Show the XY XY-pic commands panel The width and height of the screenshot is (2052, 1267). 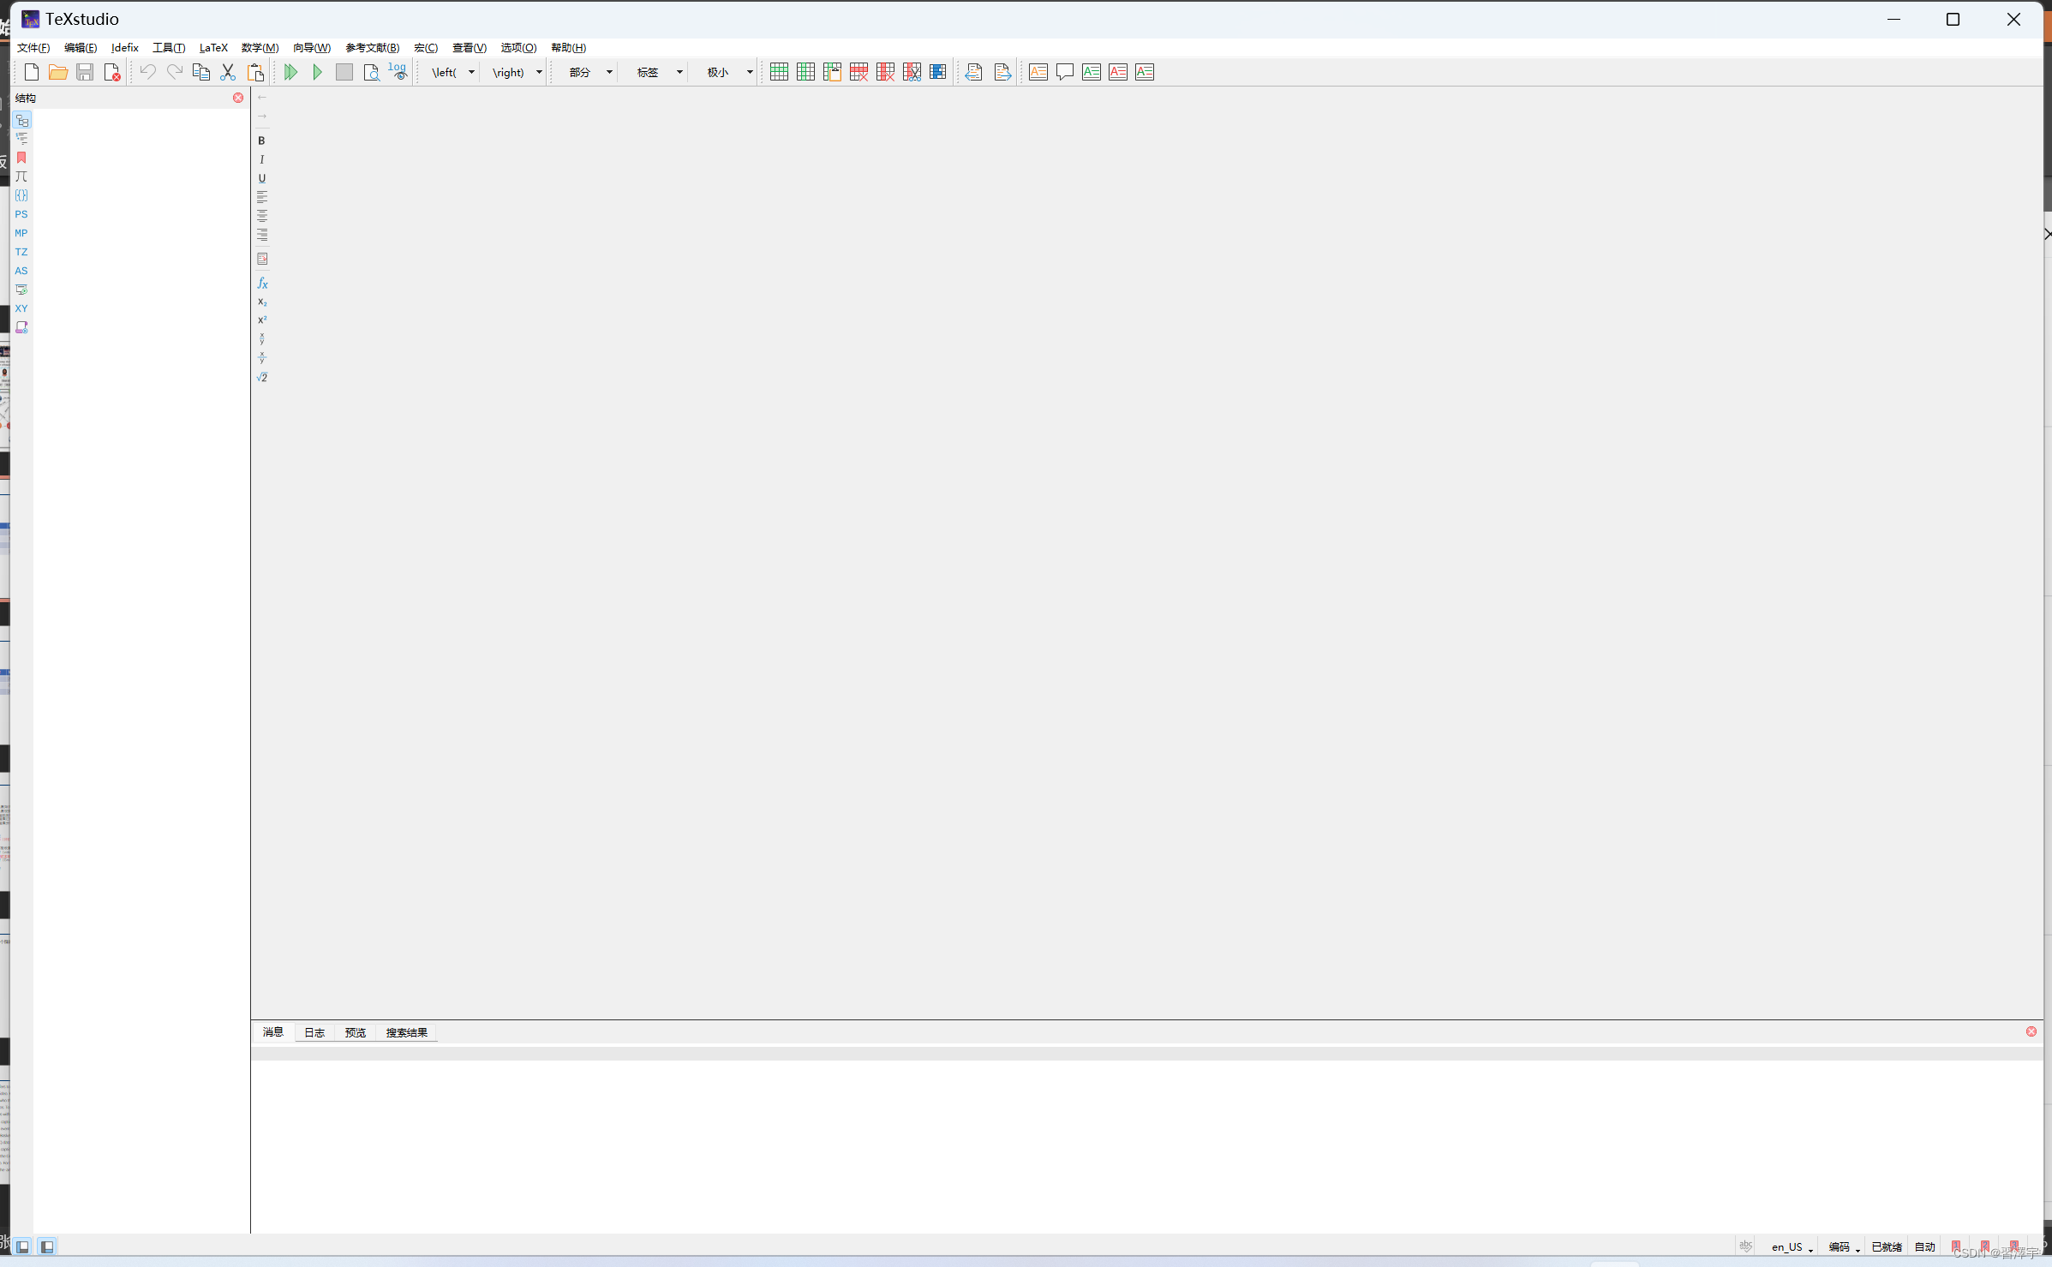point(21,308)
